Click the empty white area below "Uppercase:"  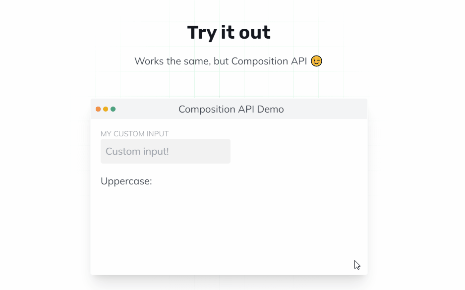pos(228,228)
